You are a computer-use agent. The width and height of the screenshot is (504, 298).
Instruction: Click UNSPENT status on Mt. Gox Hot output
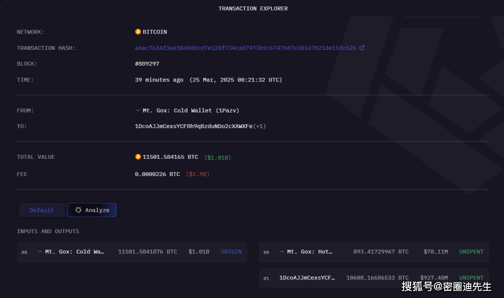coord(471,251)
